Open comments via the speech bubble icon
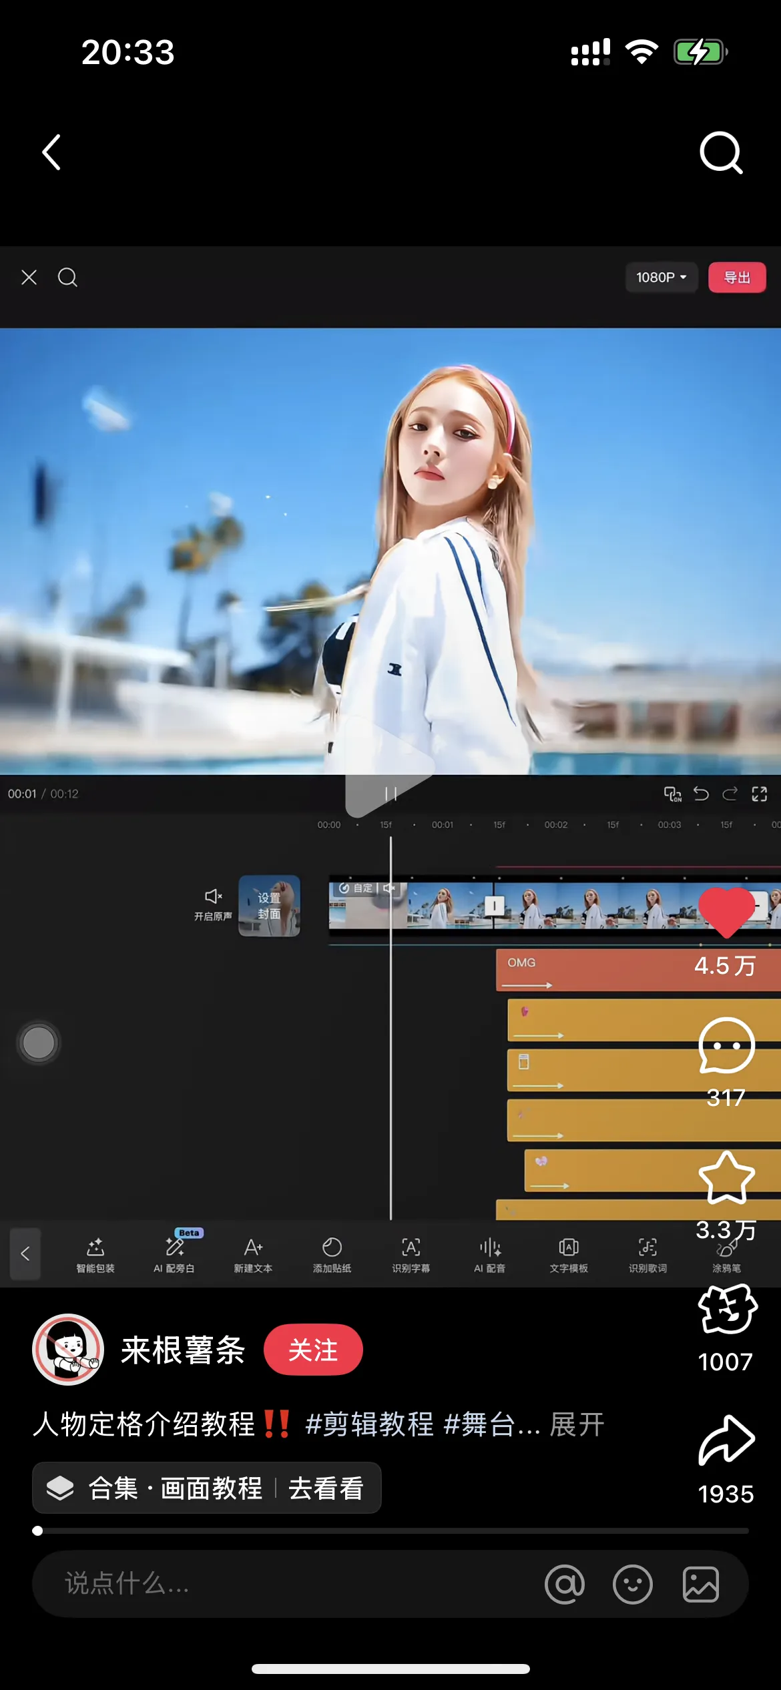Viewport: 781px width, 1690px height. (x=726, y=1045)
